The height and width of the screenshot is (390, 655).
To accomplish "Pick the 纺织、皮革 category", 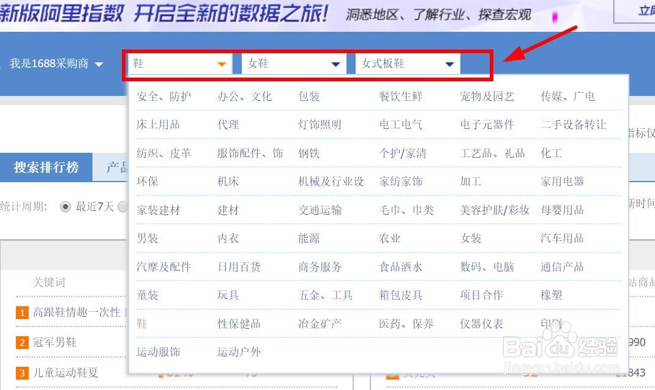I will pyautogui.click(x=164, y=153).
